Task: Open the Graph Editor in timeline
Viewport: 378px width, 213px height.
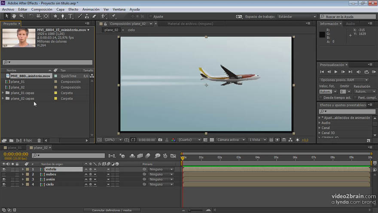Action: point(173,156)
